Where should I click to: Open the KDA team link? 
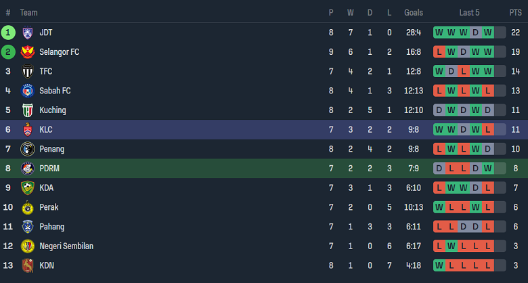[x=47, y=188]
